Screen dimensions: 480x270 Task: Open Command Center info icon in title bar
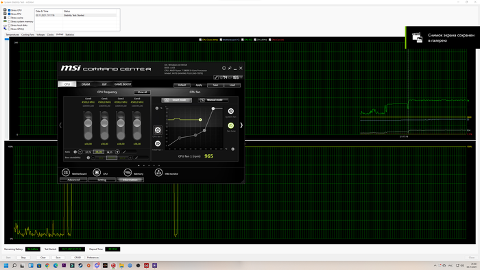[224, 69]
